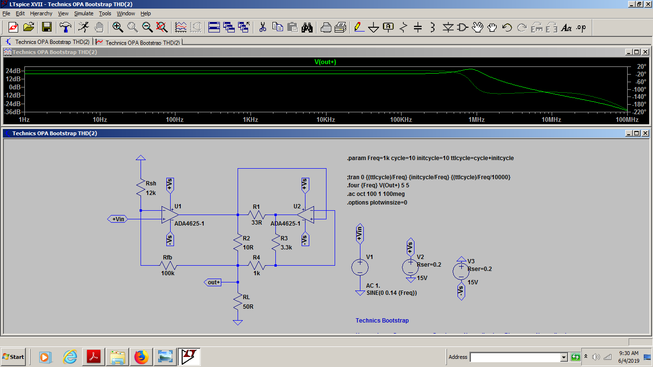This screenshot has height=367, width=653.
Task: Switch to the schematic document tab
Action: point(47,42)
